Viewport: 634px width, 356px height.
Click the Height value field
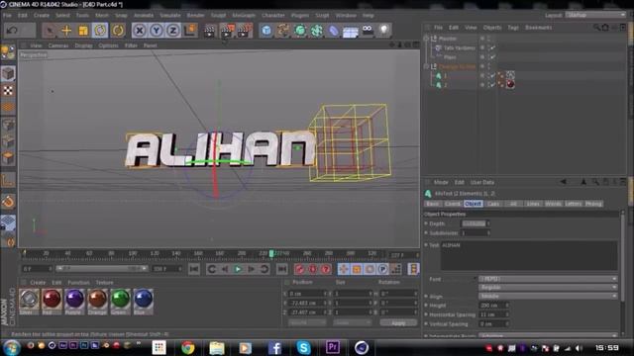(x=493, y=306)
